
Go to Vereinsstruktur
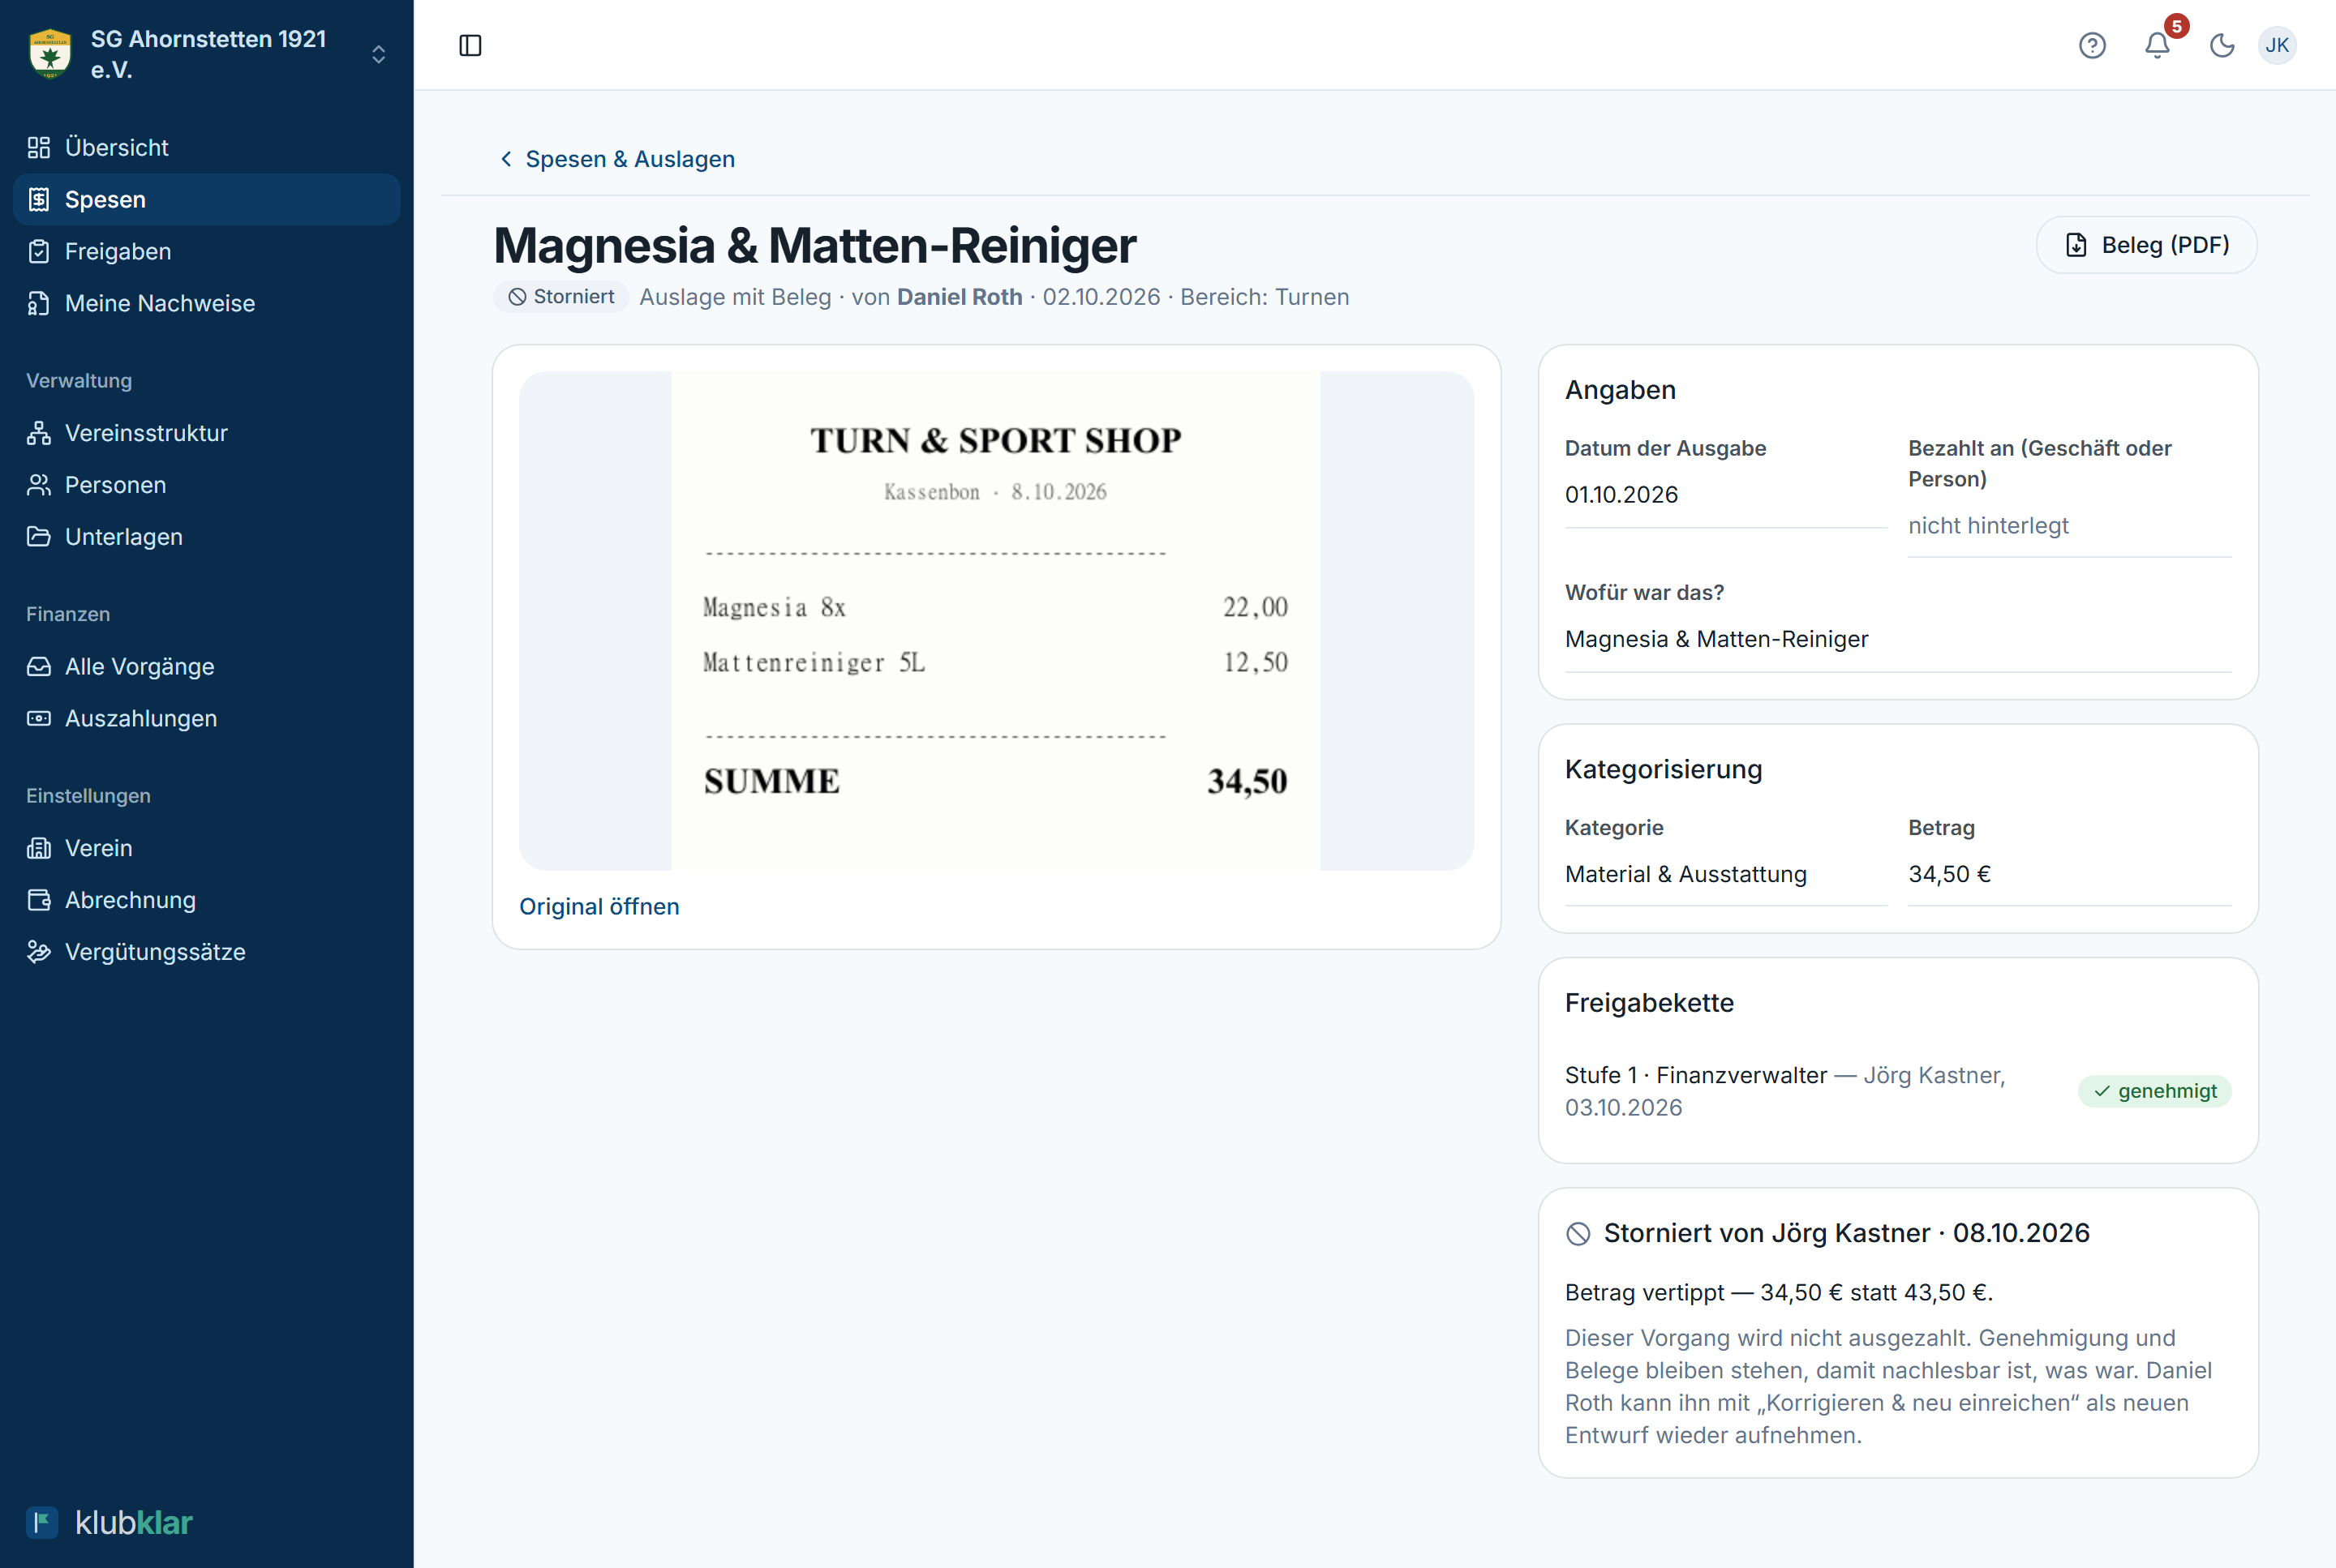(206, 433)
